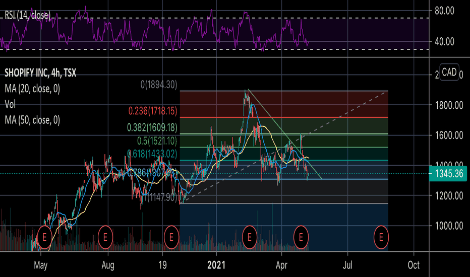Viewport: 470px width, 277px height.
Task: Select the RSI (14, close) indicator legend
Action: (x=28, y=15)
